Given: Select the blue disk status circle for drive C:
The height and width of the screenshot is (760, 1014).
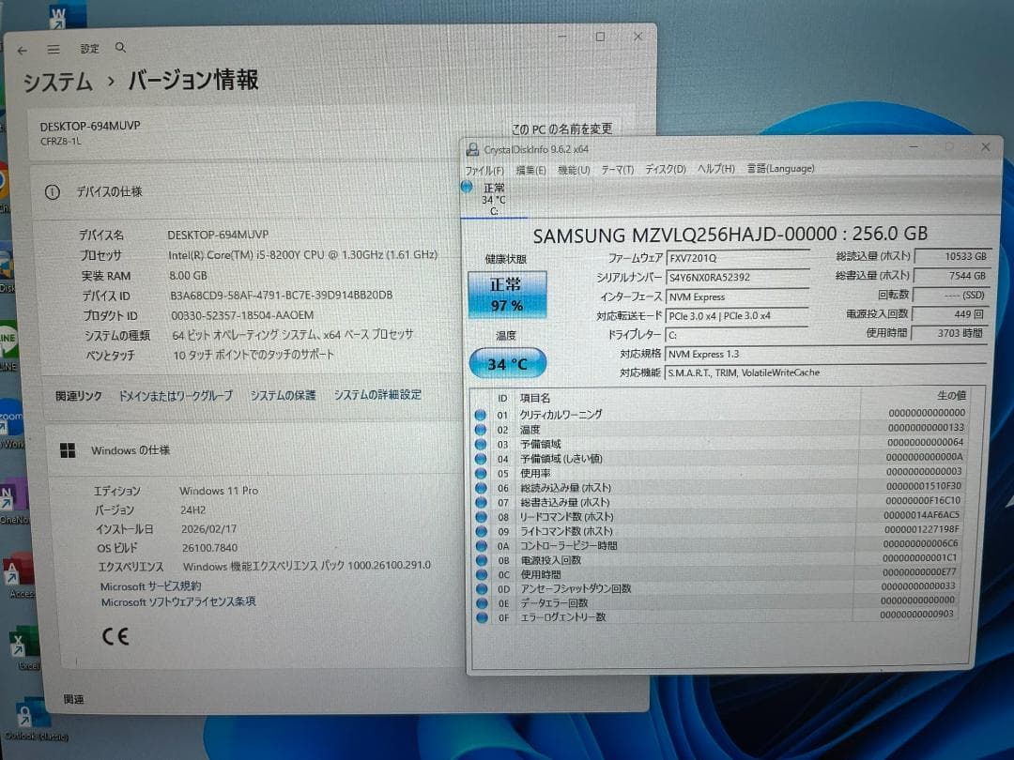Looking at the screenshot, I should point(467,187).
